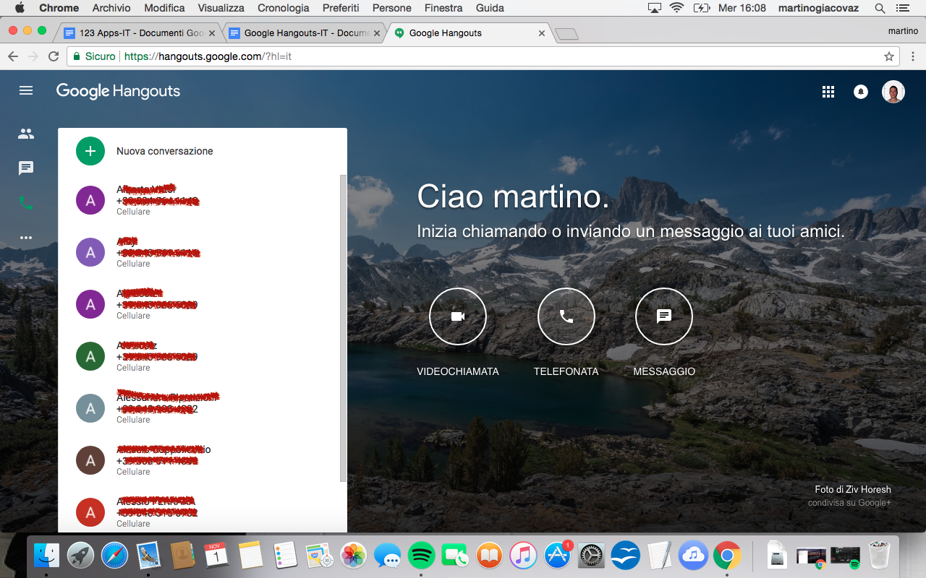This screenshot has height=578, width=926.
Task: Open Google notifications bell
Action: click(861, 92)
